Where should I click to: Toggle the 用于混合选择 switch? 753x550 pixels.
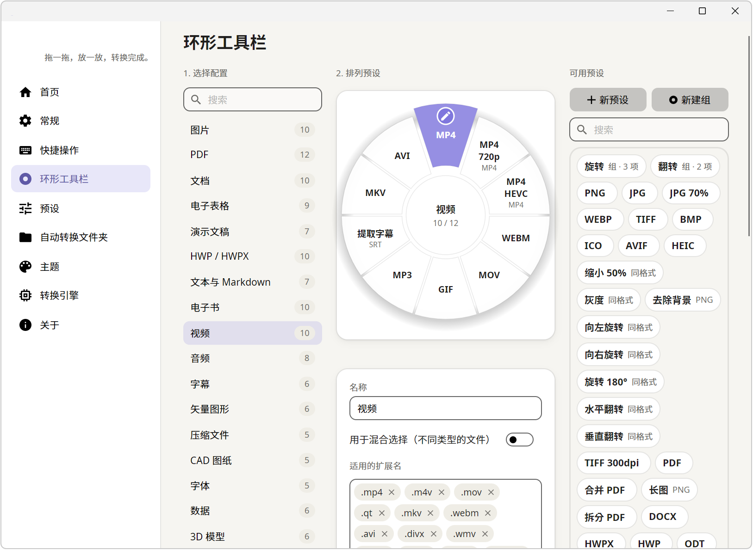coord(519,440)
